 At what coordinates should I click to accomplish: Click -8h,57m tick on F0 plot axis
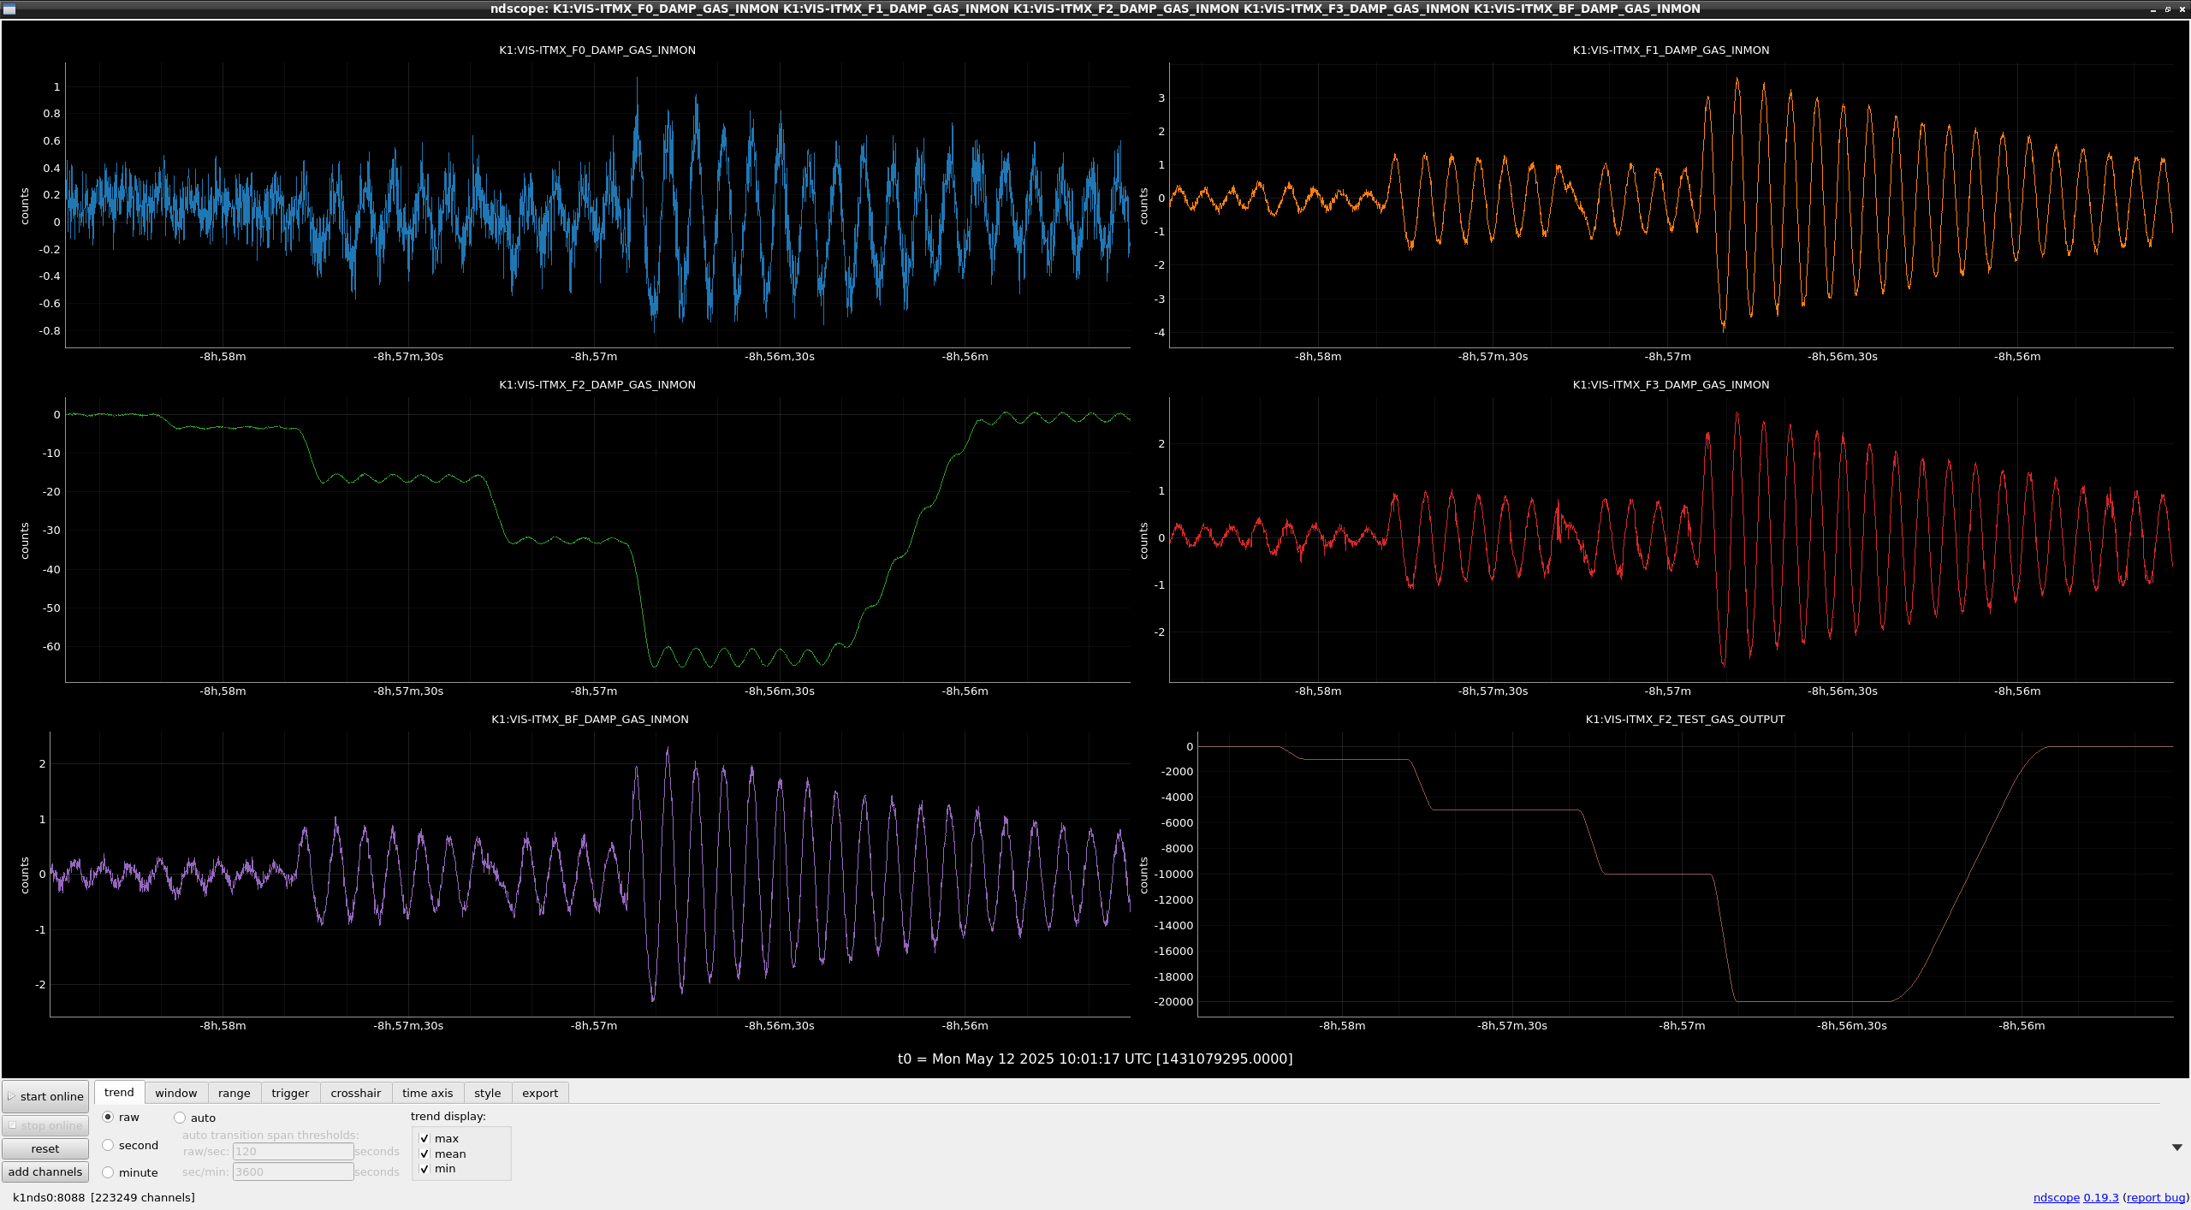(593, 356)
